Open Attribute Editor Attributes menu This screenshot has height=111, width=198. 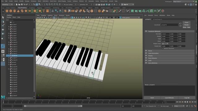[x=162, y=15]
